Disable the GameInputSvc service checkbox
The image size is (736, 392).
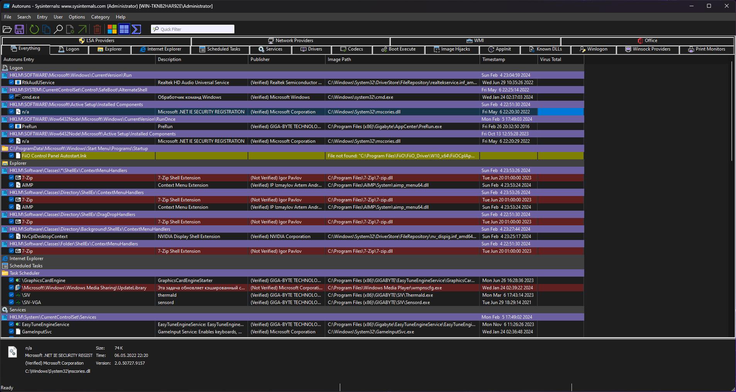12,332
